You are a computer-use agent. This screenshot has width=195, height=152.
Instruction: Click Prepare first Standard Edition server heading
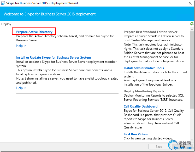click(x=150, y=32)
